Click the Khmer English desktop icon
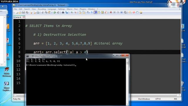 [x=6, y=86]
